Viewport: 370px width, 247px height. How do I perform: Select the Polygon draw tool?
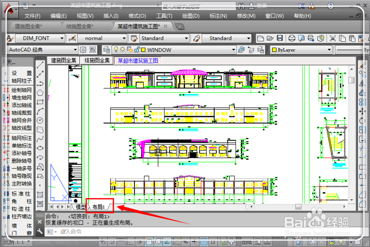coord(40,93)
